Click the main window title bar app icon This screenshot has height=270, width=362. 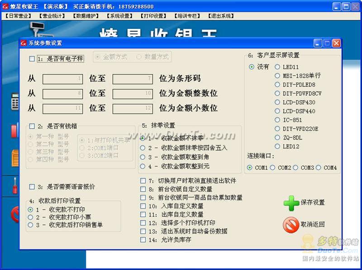(6, 6)
